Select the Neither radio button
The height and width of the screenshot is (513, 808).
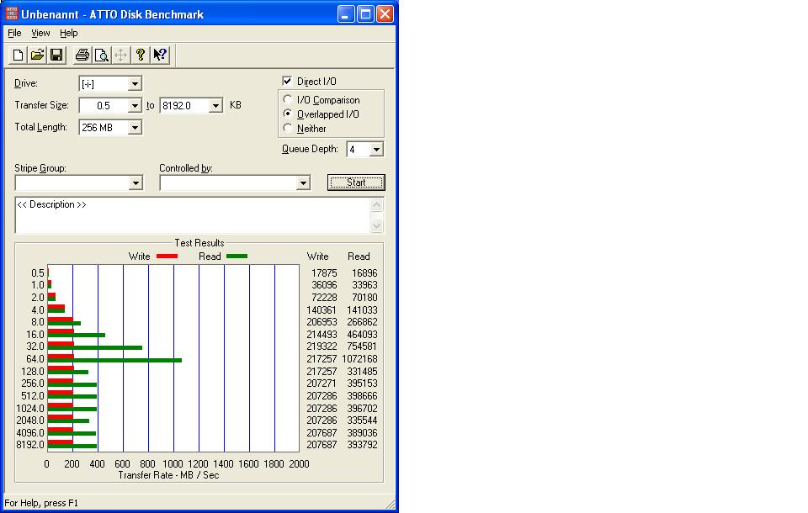coord(288,128)
